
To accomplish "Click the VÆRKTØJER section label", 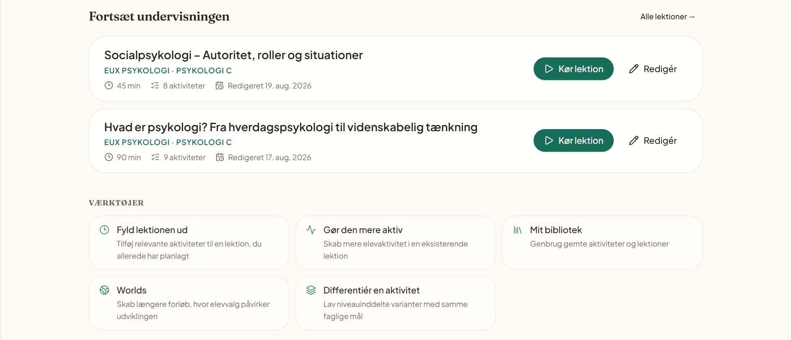I will coord(116,203).
